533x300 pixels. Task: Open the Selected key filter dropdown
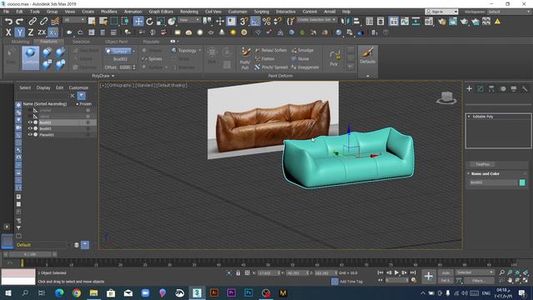coord(475,272)
